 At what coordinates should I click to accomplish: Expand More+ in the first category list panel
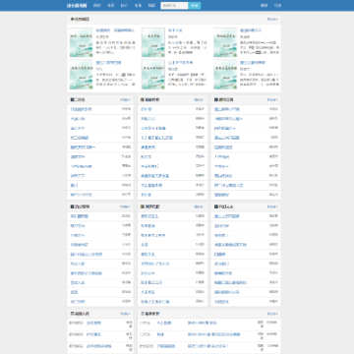[125, 99]
